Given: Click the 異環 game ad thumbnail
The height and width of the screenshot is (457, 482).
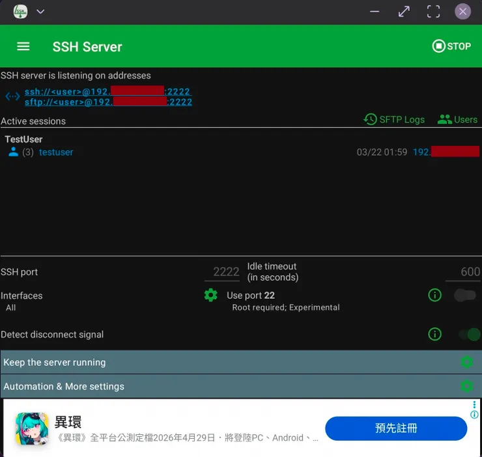Looking at the screenshot, I should 32,428.
